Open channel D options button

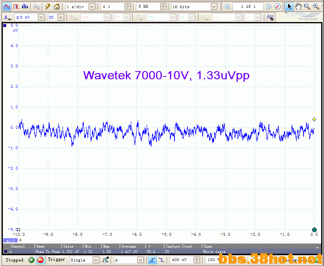pos(205,17)
